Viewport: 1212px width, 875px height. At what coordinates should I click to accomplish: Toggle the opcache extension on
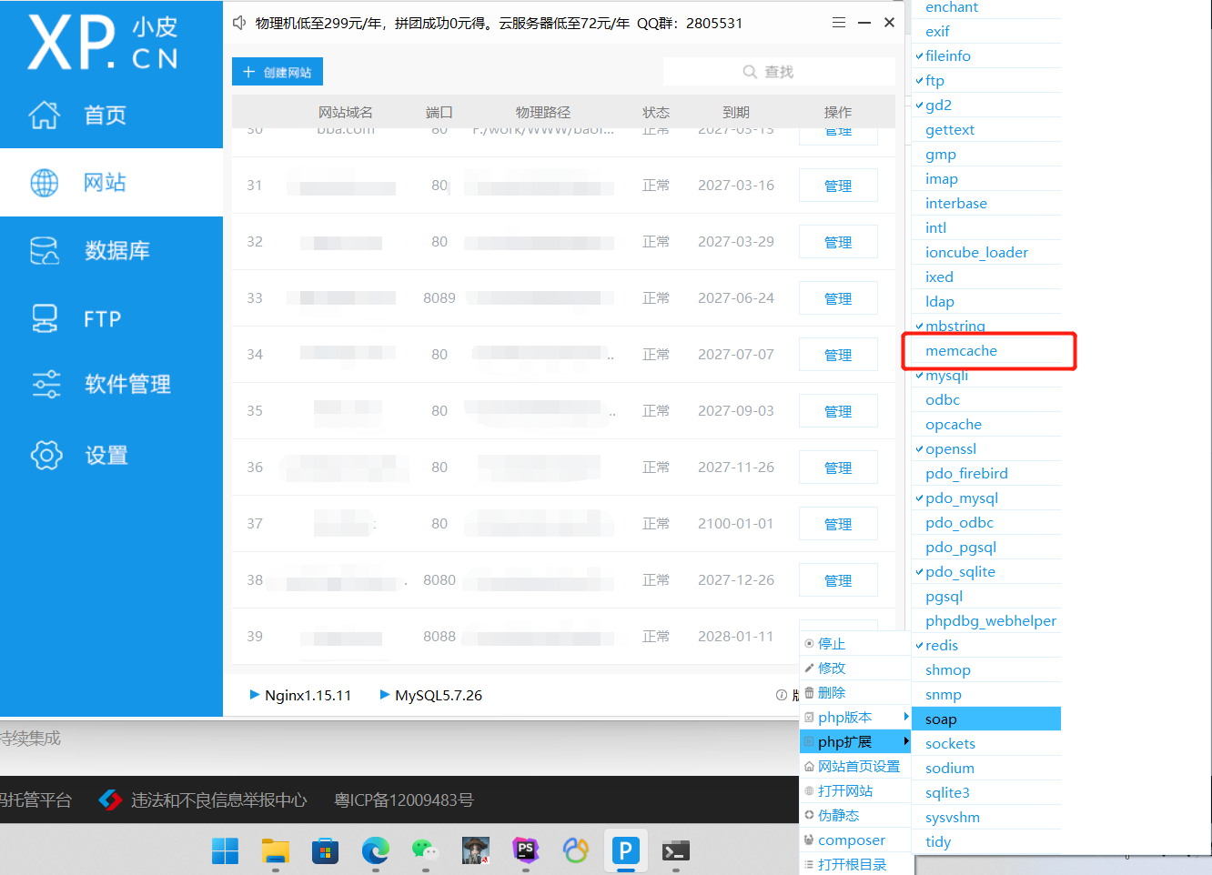click(x=953, y=425)
